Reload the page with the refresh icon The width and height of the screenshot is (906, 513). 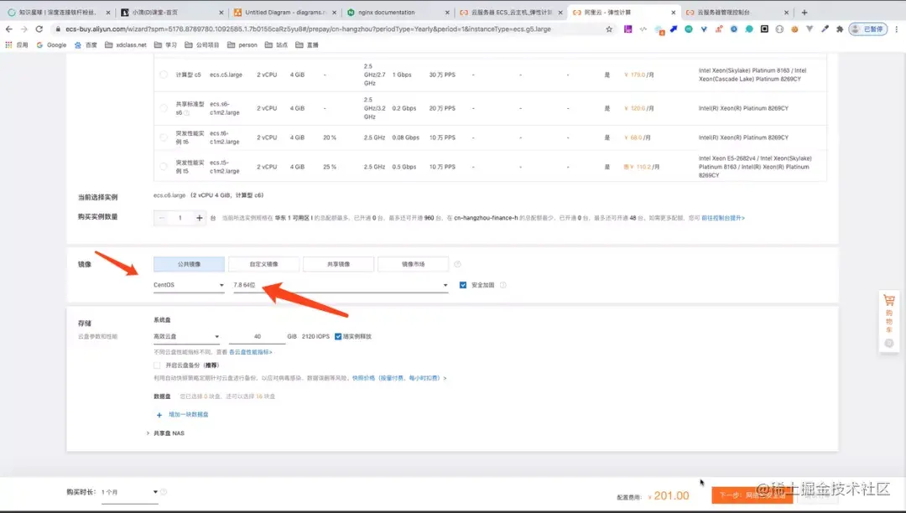point(39,28)
